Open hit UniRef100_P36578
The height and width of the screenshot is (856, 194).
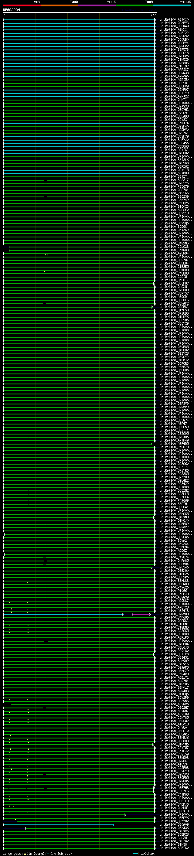(x=174, y=367)
